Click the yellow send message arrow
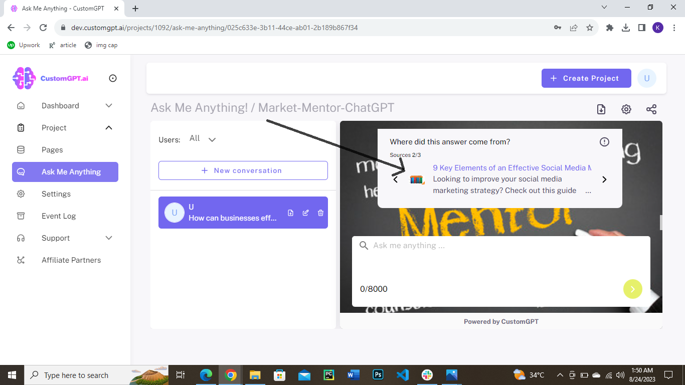The height and width of the screenshot is (385, 685). (x=632, y=289)
